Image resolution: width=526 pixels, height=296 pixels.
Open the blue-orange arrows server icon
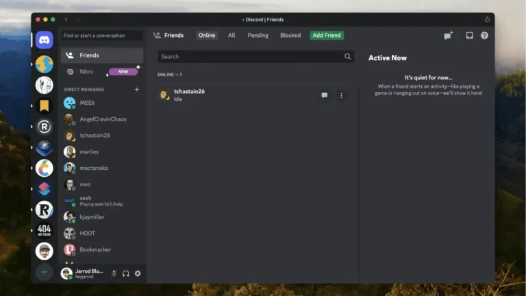click(x=45, y=64)
